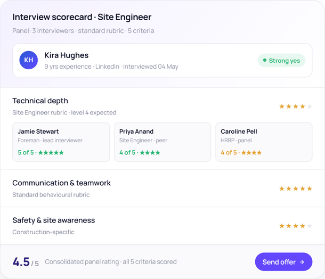Screen dimensions: 325x279
Task: Click 'Consolidated panel rating · all 5 criteria scored'
Action: 111,262
